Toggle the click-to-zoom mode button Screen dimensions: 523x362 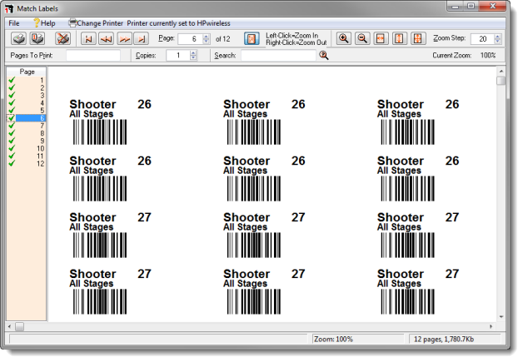click(252, 38)
